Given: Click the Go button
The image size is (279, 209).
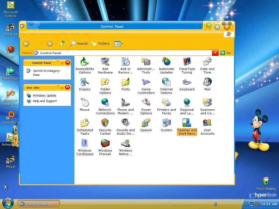Looking at the screenshot, I should (x=225, y=53).
